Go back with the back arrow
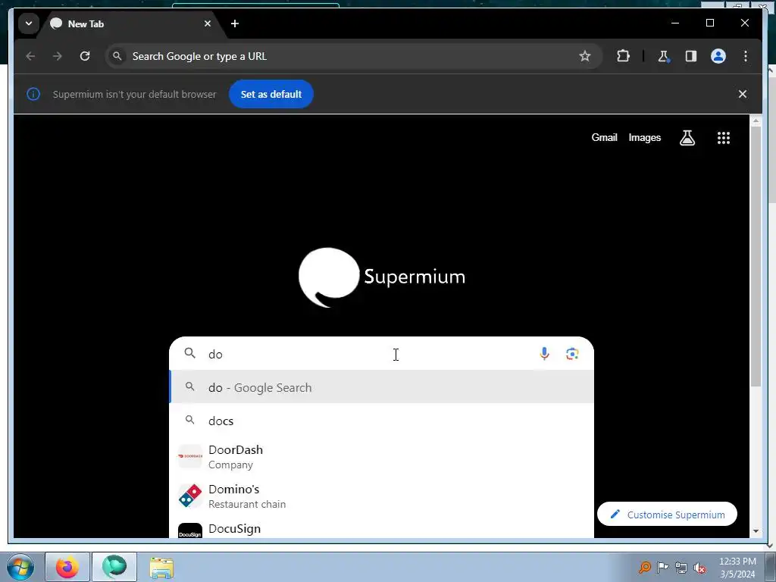Screen dimensions: 776x582 coord(30,56)
